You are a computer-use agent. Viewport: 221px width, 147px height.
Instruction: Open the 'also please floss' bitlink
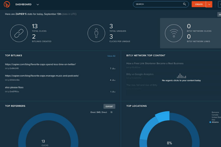[x=14, y=87]
